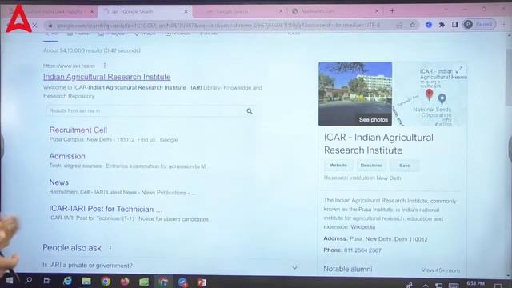The height and width of the screenshot is (288, 512).
Task: Select the Videos search filter
Action: [178, 34]
